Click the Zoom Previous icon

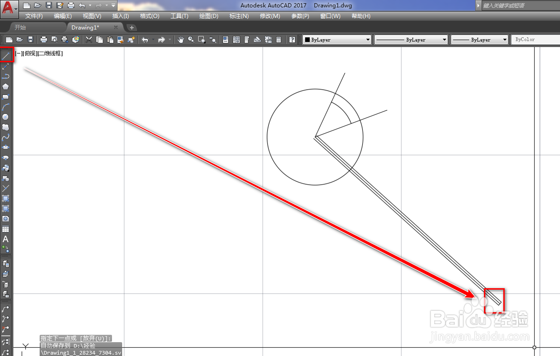tap(212, 40)
